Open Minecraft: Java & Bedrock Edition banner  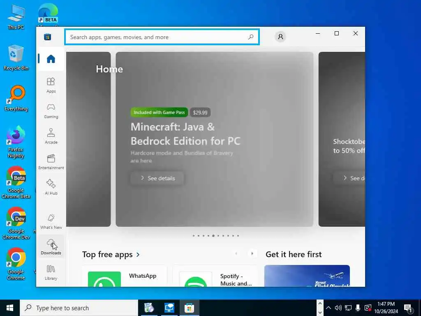coord(214,139)
